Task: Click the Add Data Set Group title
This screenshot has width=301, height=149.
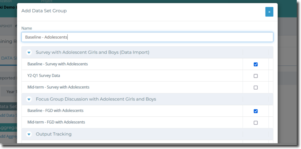Action: coord(44,11)
